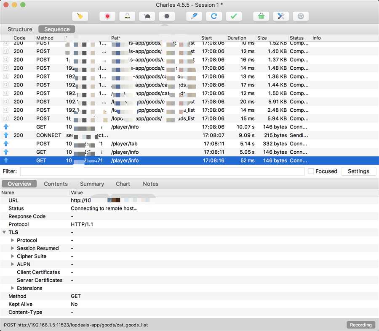Click the status bar POST URL text
The height and width of the screenshot is (331, 379).
(76, 325)
